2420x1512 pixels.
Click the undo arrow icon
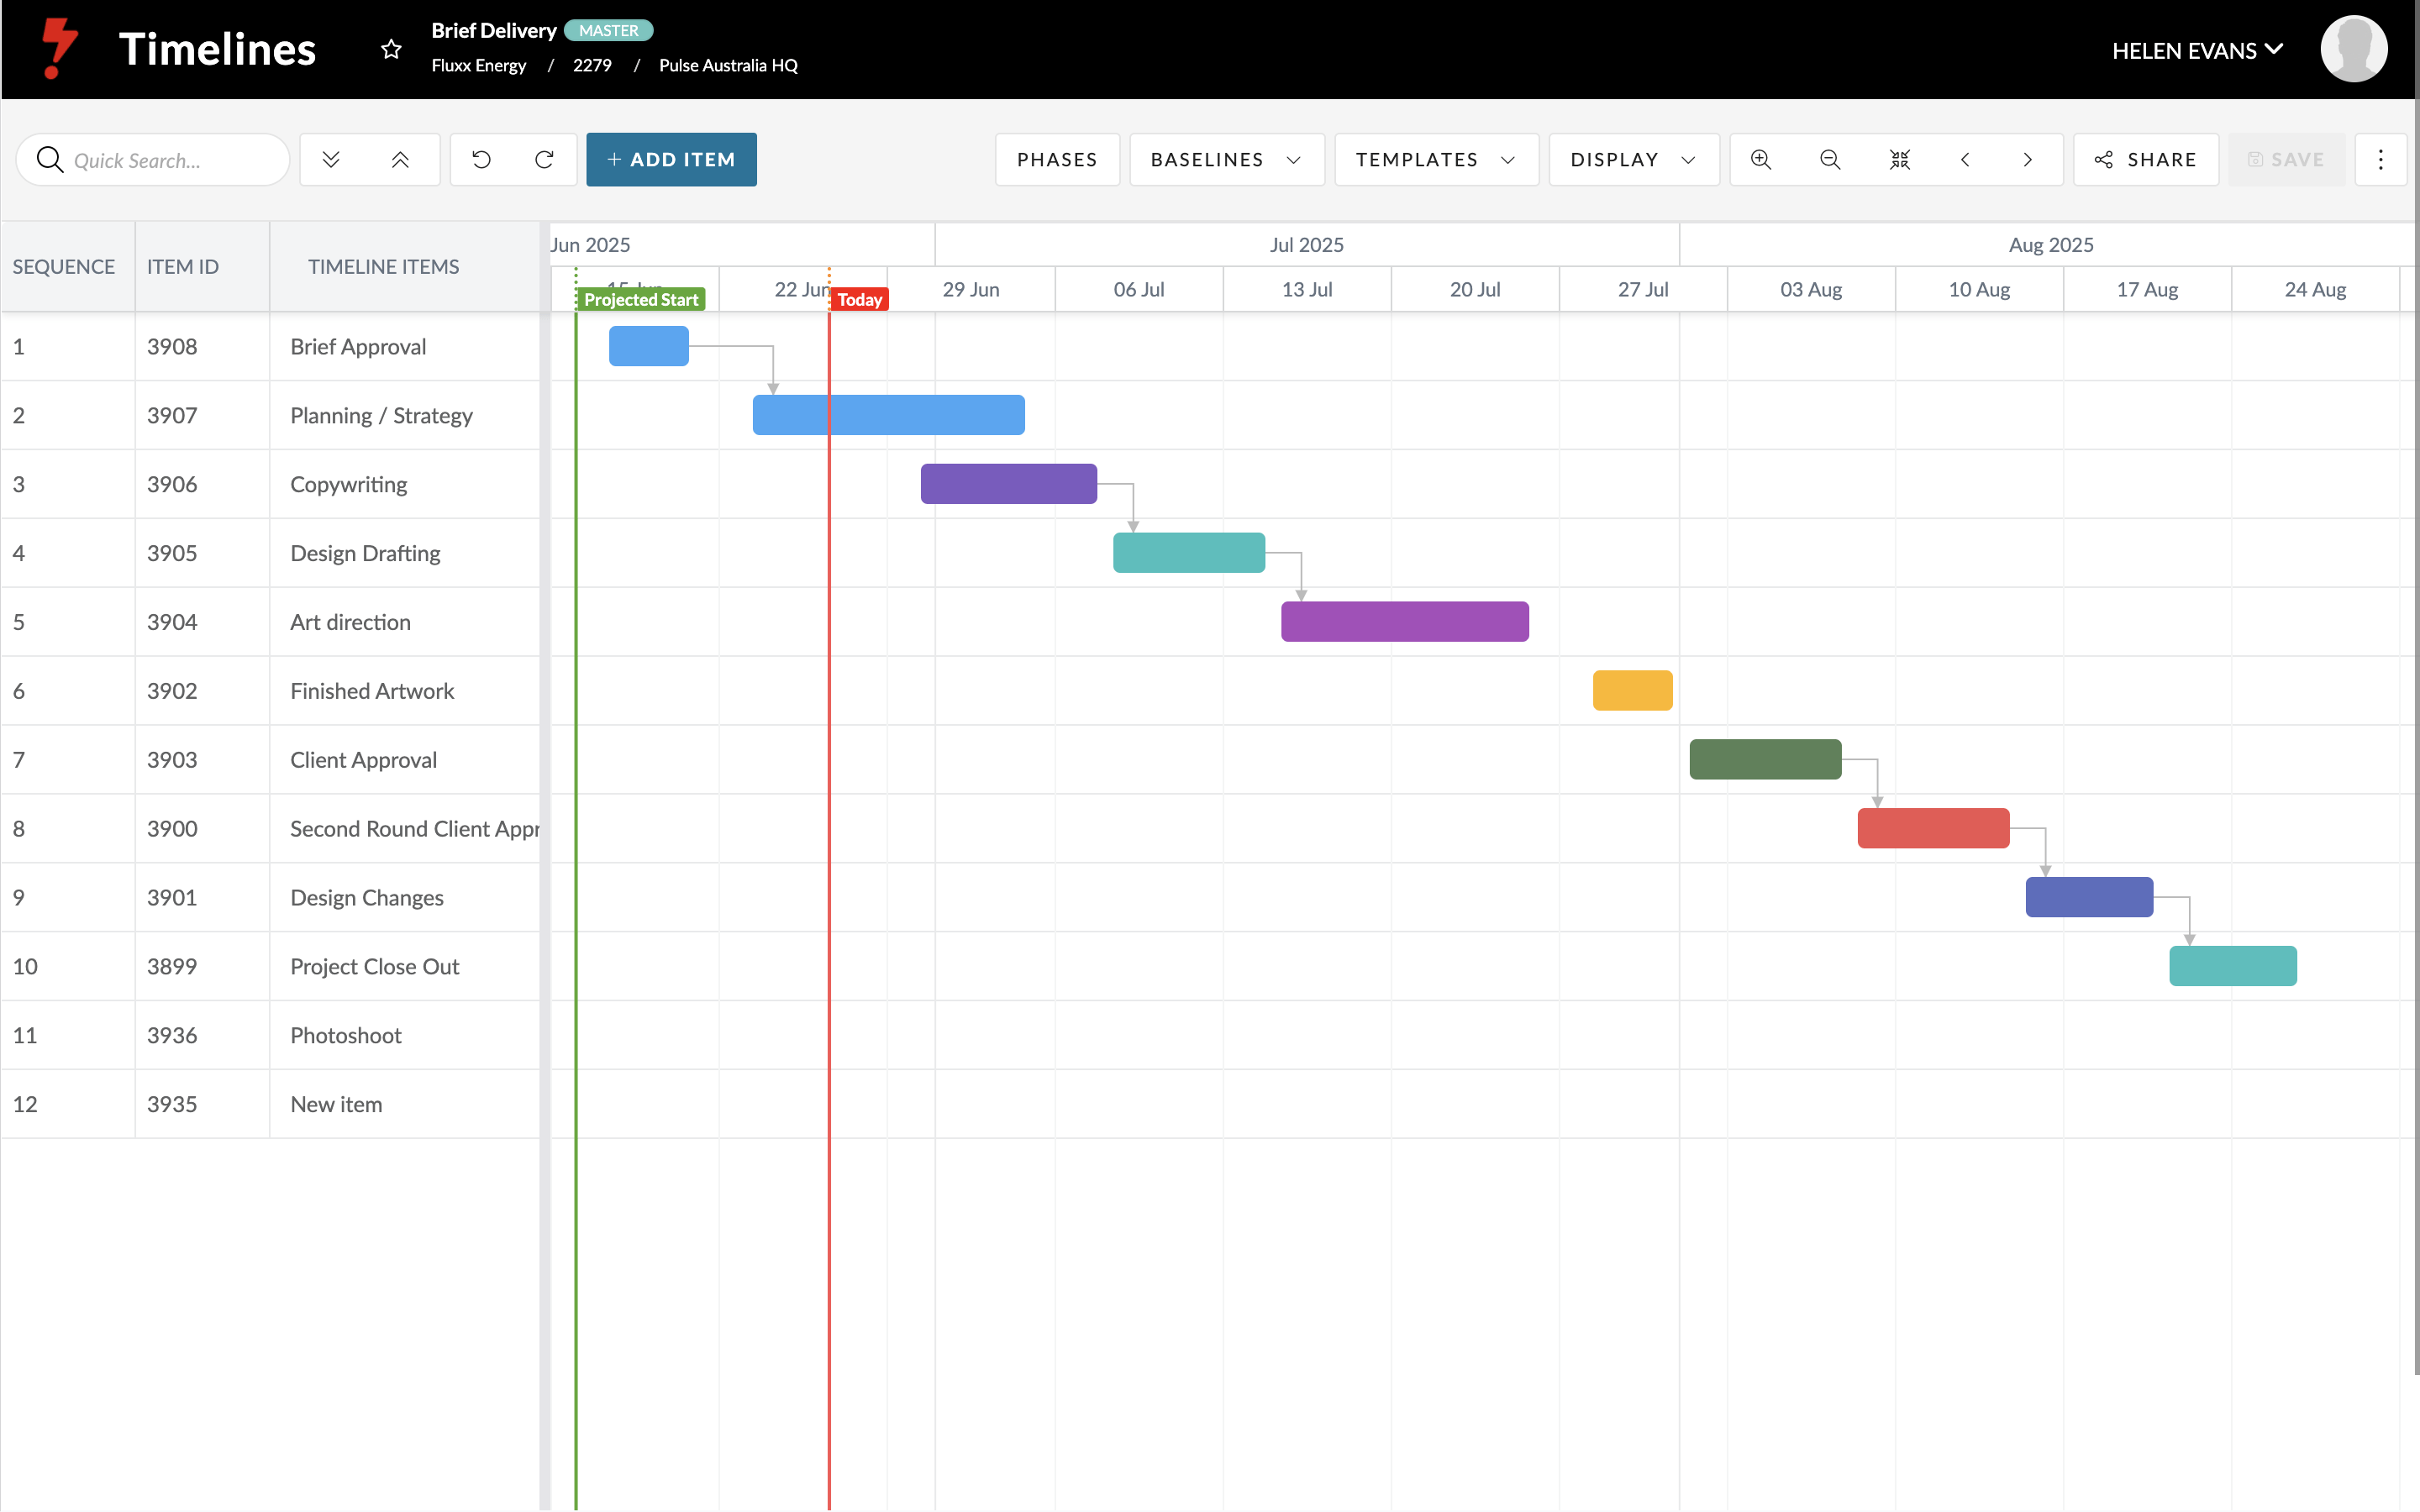(x=482, y=160)
